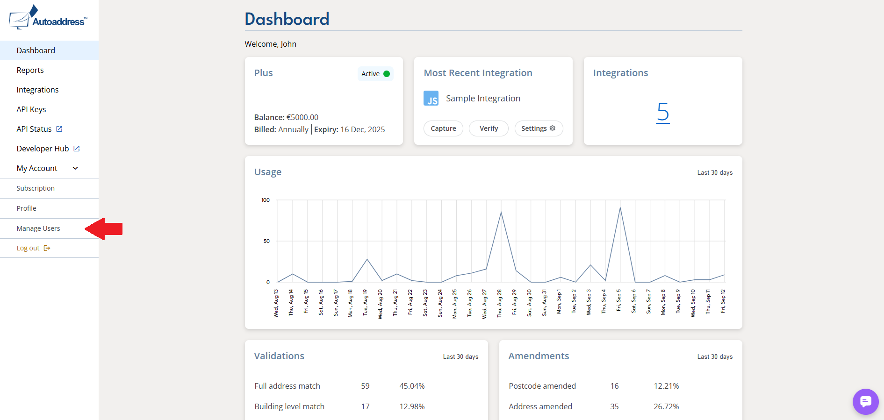This screenshot has height=420, width=884.
Task: Click the Fri, Sep 5 peak on usage chart
Action: 620,207
